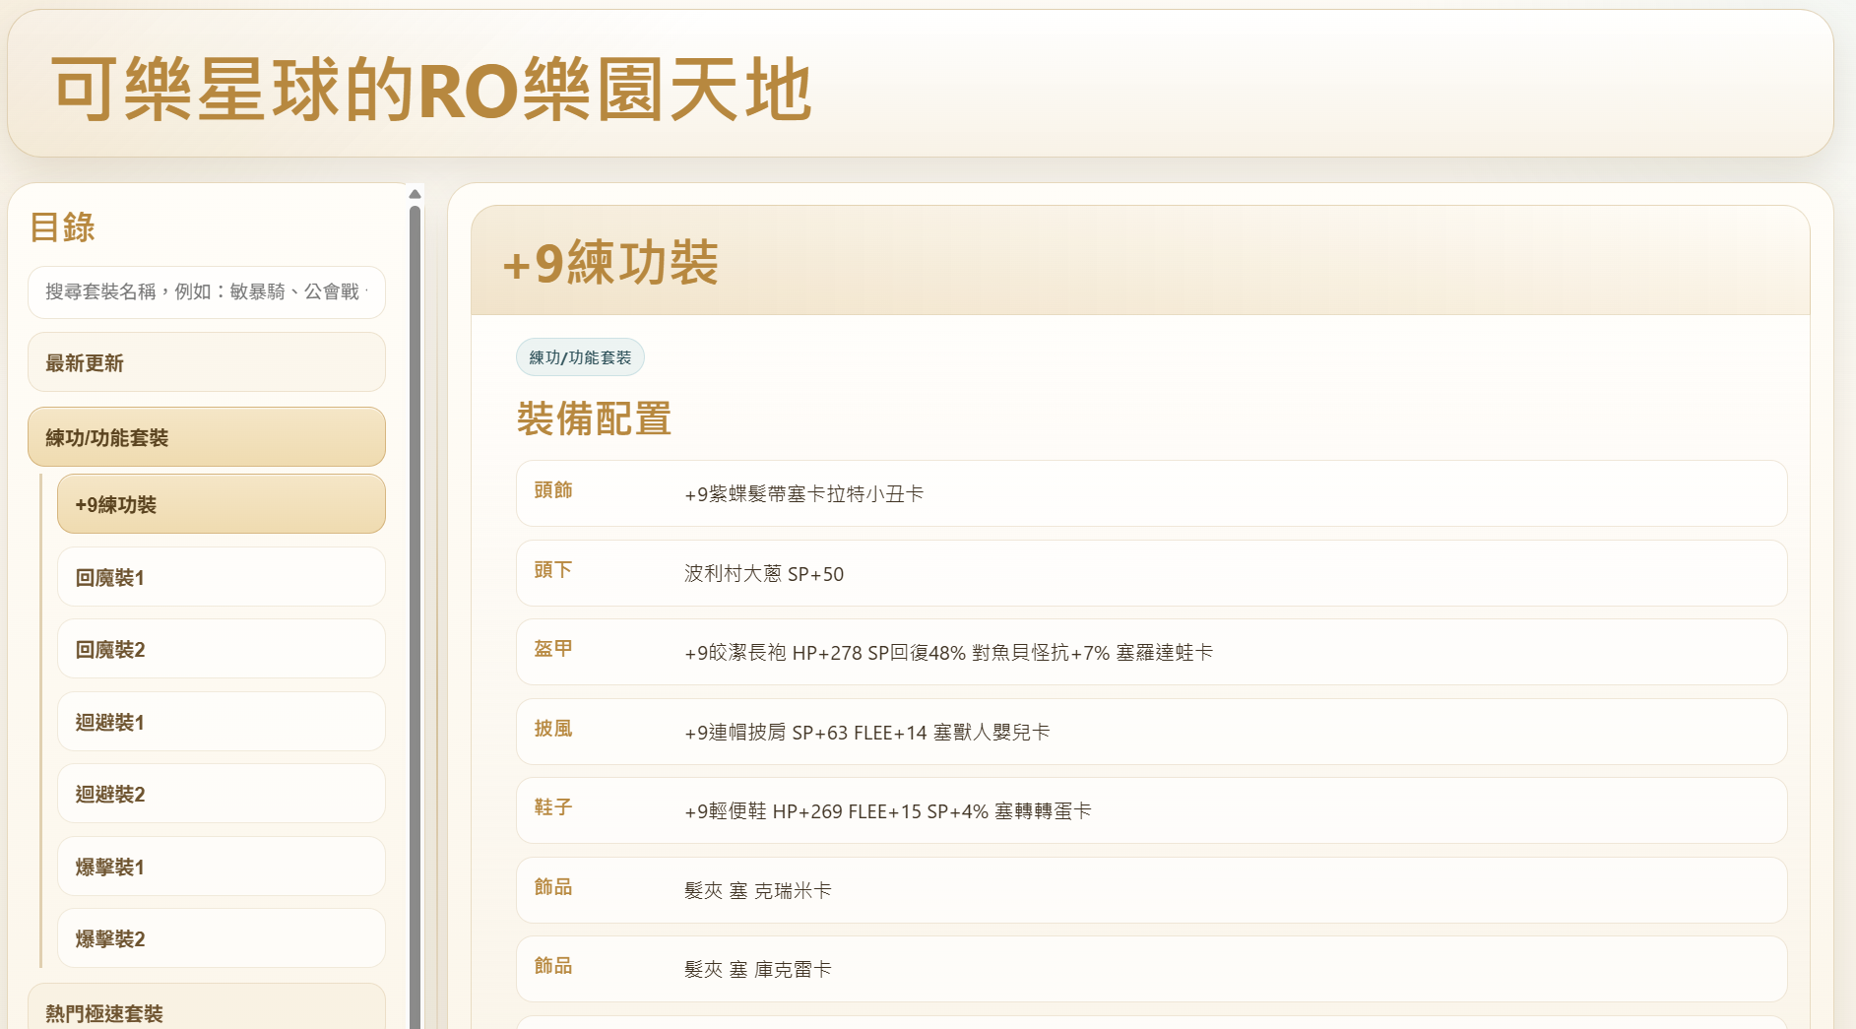Click the 盔甲 equipment row
Screen dimensions: 1856x1029
tap(1150, 652)
